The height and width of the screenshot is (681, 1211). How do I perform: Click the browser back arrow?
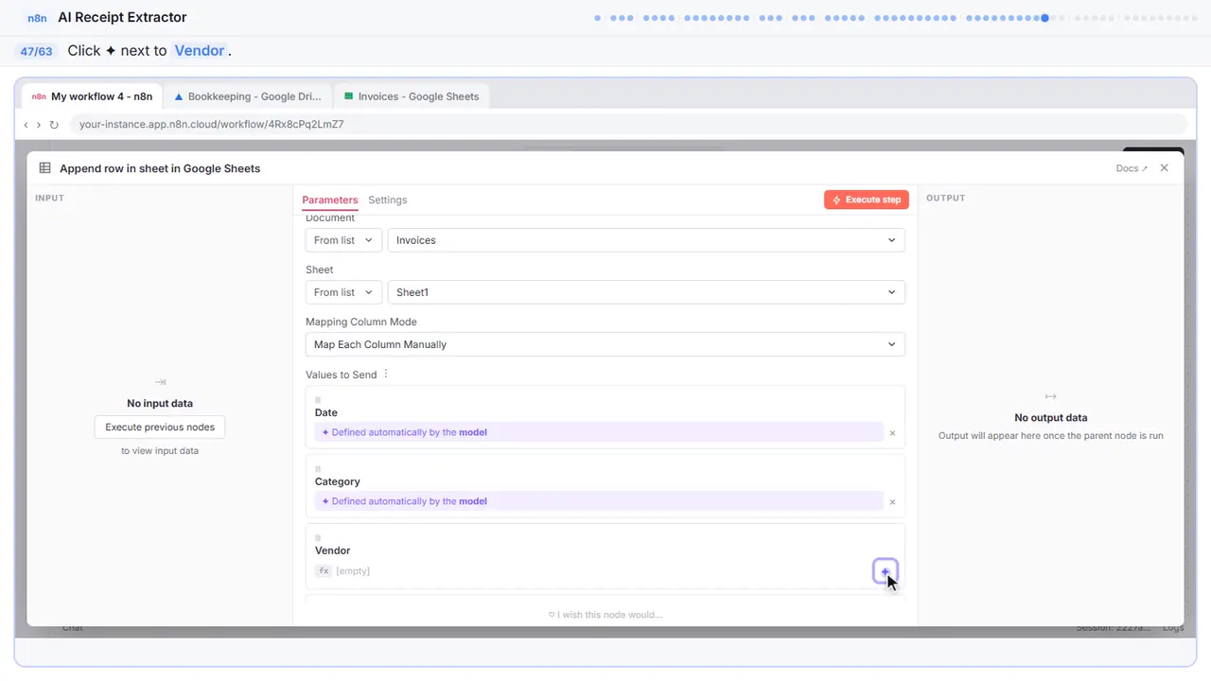tap(26, 125)
